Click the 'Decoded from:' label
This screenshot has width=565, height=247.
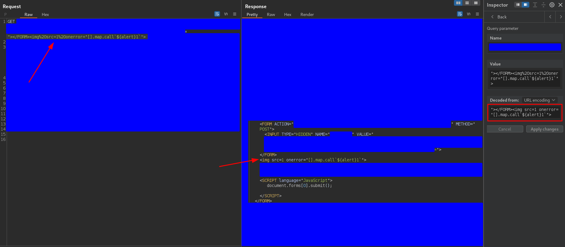[504, 100]
